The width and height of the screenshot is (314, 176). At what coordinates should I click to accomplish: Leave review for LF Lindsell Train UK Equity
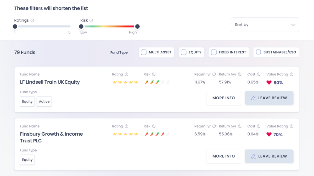click(269, 98)
